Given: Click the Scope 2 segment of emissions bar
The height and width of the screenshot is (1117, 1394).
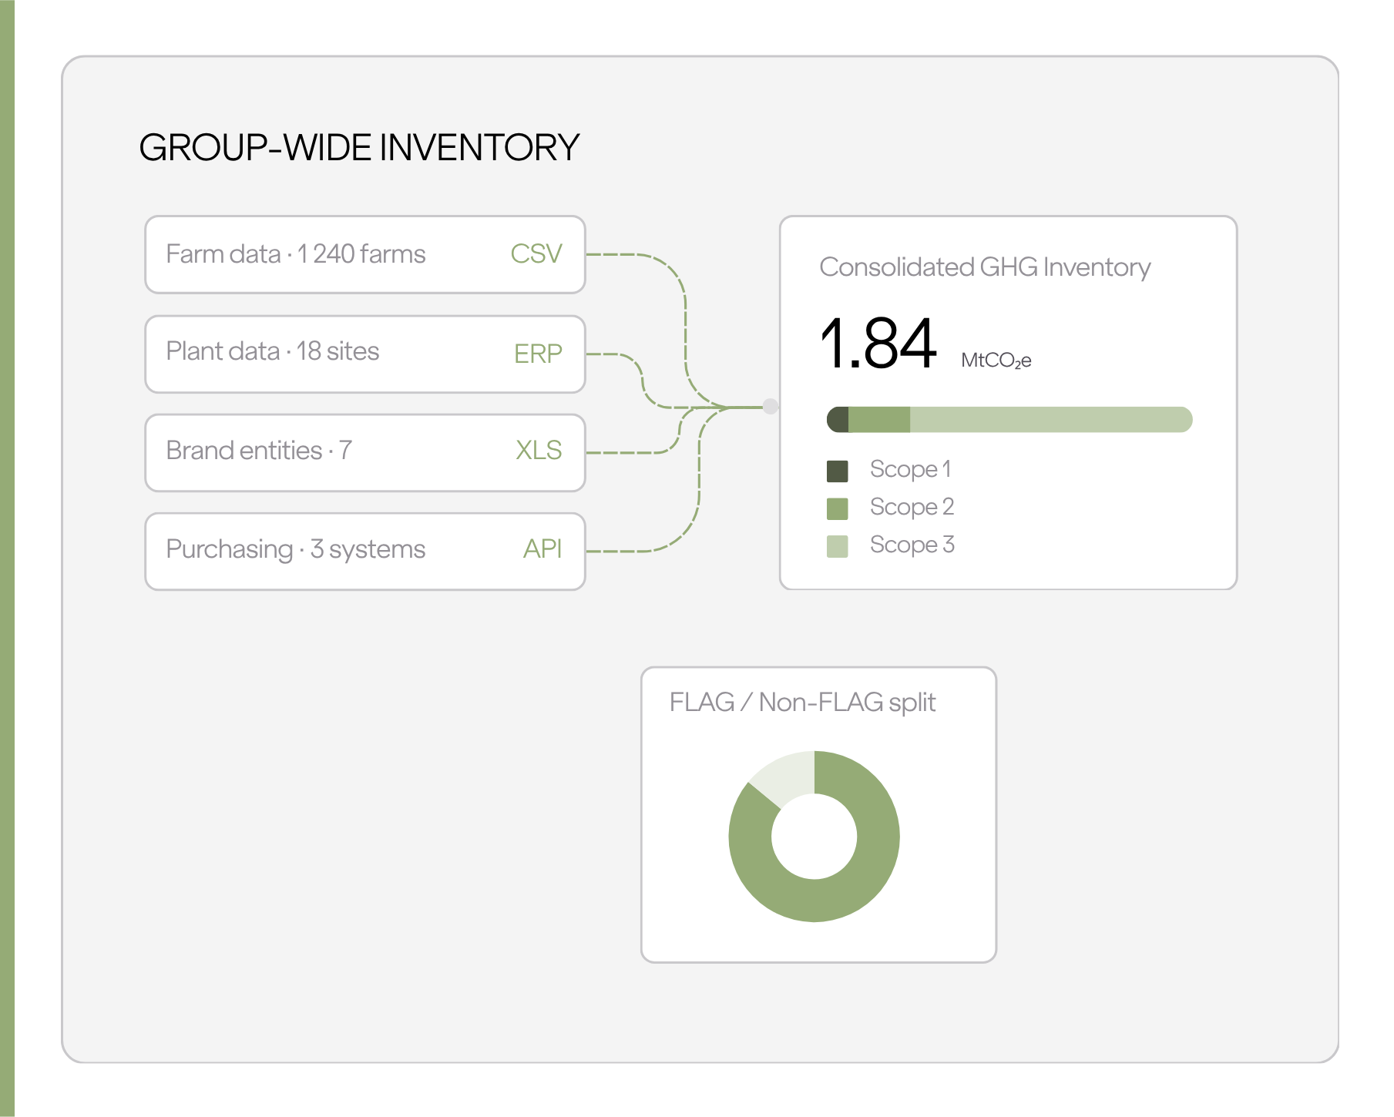Looking at the screenshot, I should (x=879, y=420).
